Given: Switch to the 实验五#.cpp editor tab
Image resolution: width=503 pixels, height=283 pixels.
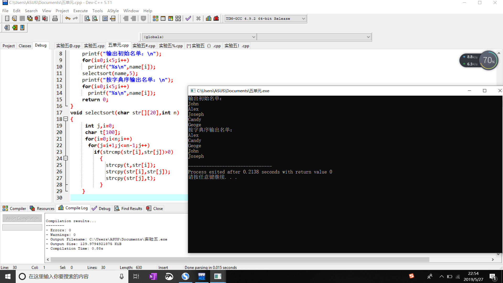Looking at the screenshot, I should point(144,46).
